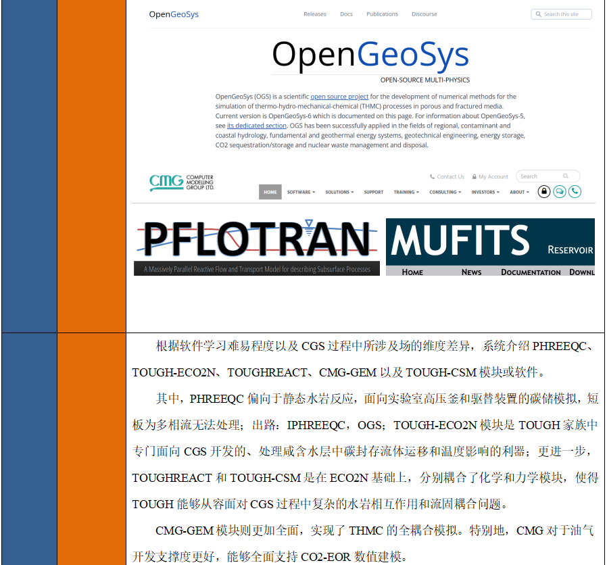
Task: Open the MUFITS HOME tab
Action: (412, 272)
